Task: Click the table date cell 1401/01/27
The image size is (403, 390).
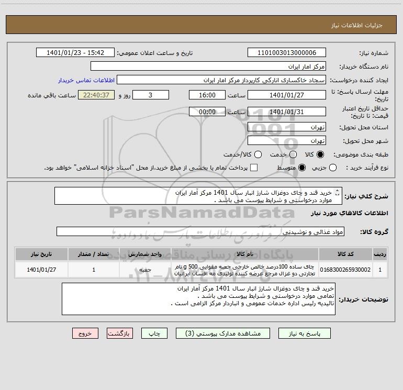Action: click(x=41, y=270)
